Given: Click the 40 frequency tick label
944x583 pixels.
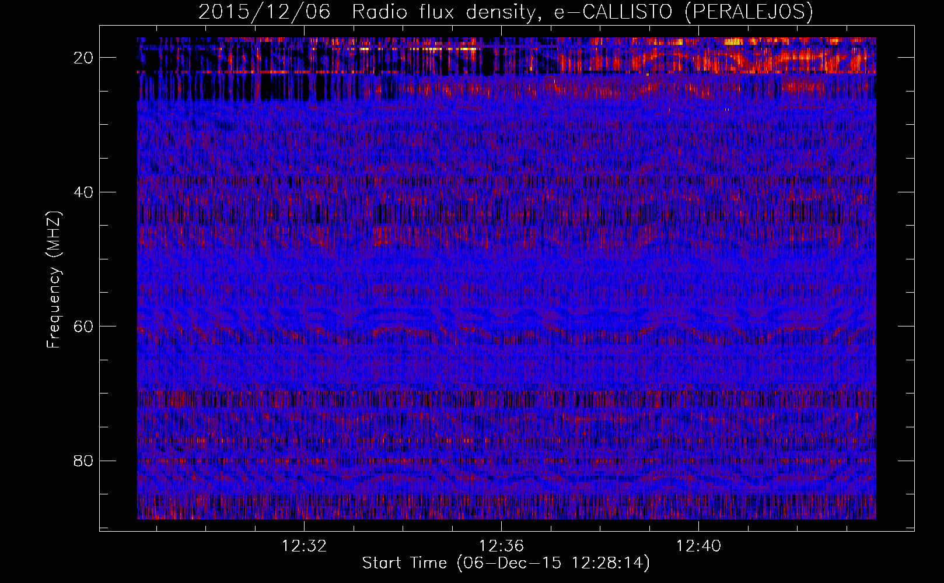Looking at the screenshot, I should 83,192.
